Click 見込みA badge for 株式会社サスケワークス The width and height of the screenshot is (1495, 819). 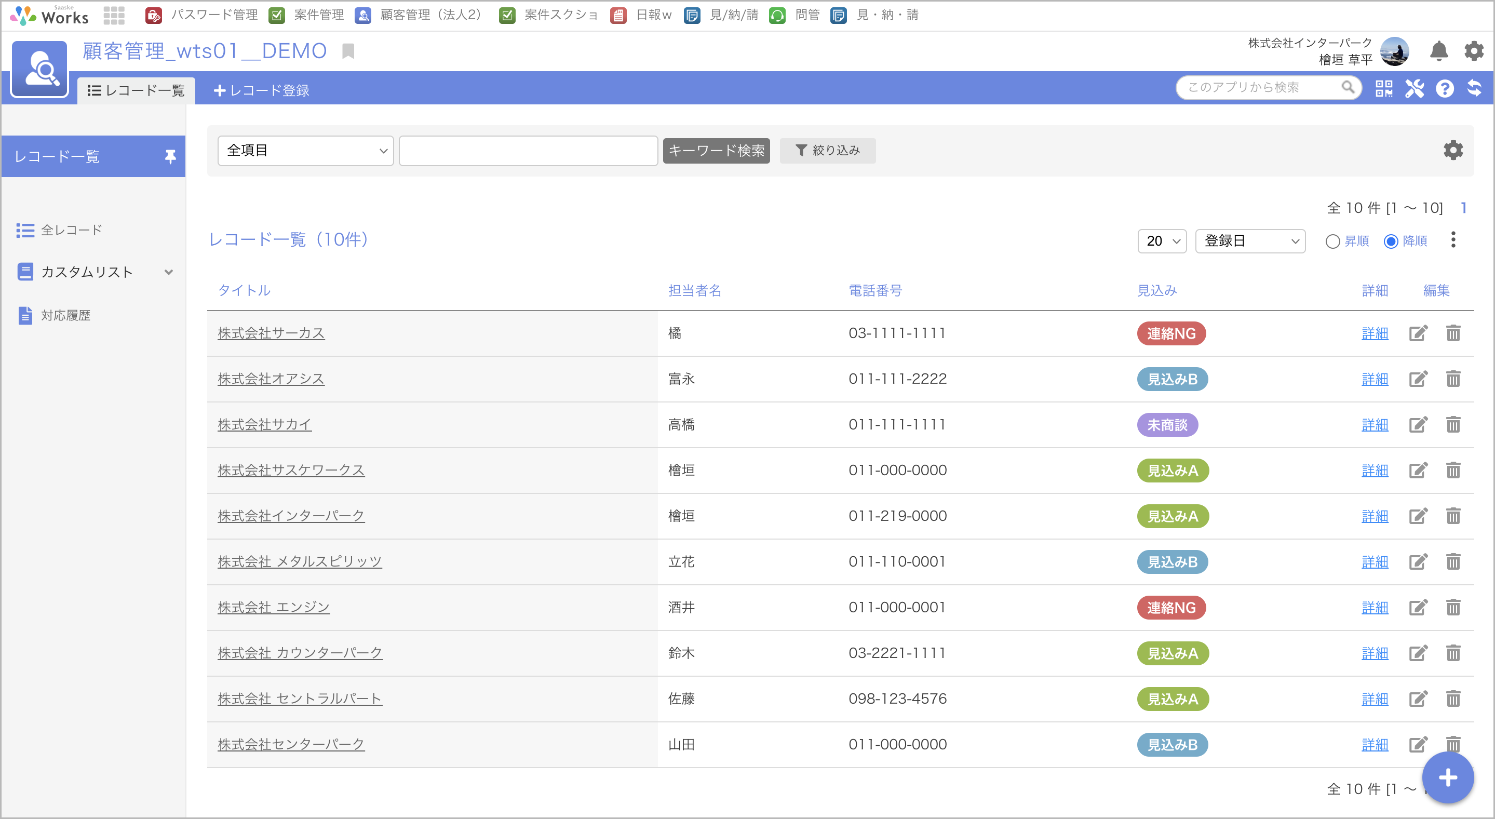tap(1173, 470)
